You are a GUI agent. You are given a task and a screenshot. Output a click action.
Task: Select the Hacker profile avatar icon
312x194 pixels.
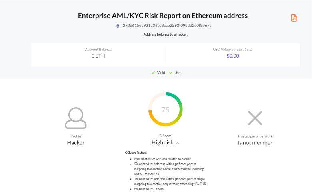pos(76,118)
